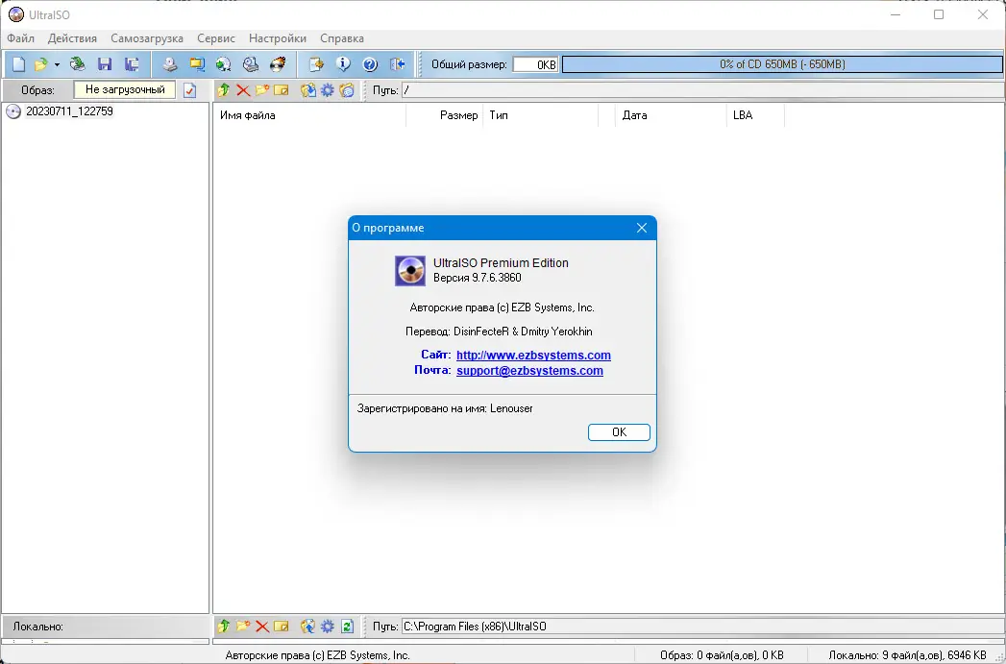Click OK in the О программе dialog
1006x664 pixels.
coord(619,432)
